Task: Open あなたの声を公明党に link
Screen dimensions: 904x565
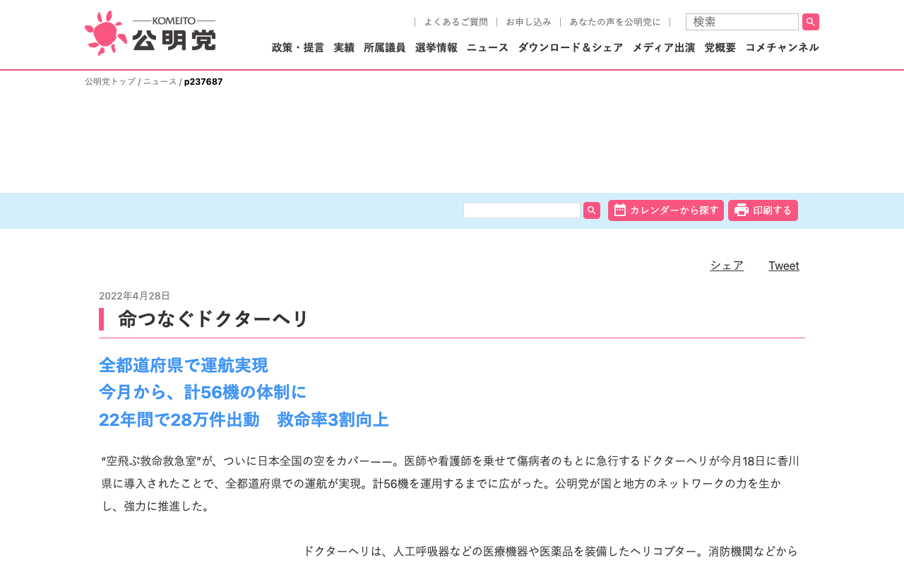Action: click(615, 22)
